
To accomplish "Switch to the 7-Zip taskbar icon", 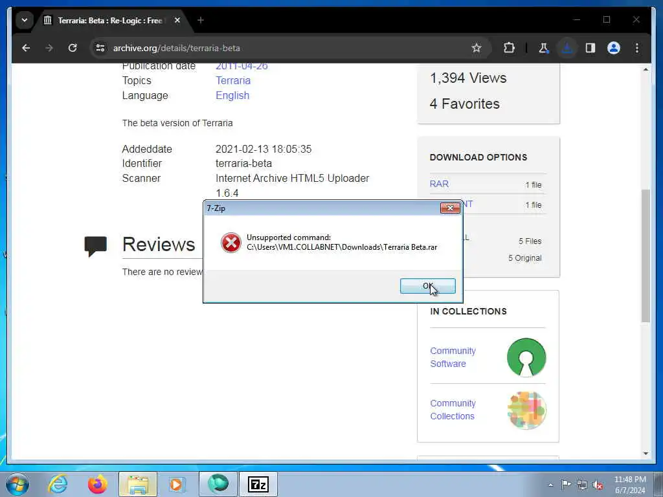I will 258,484.
